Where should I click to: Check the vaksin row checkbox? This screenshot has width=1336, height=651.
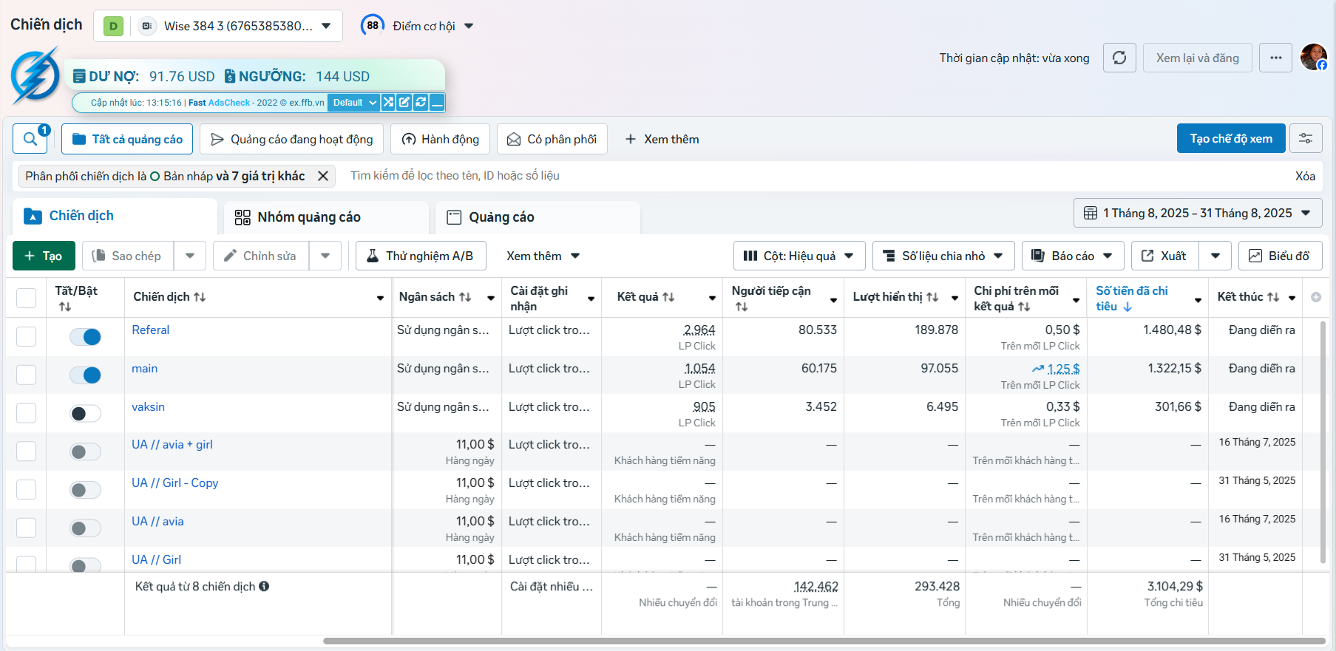click(x=26, y=412)
